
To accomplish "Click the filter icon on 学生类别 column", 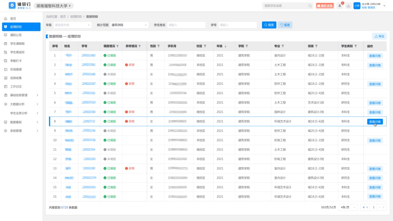I will (x=356, y=46).
